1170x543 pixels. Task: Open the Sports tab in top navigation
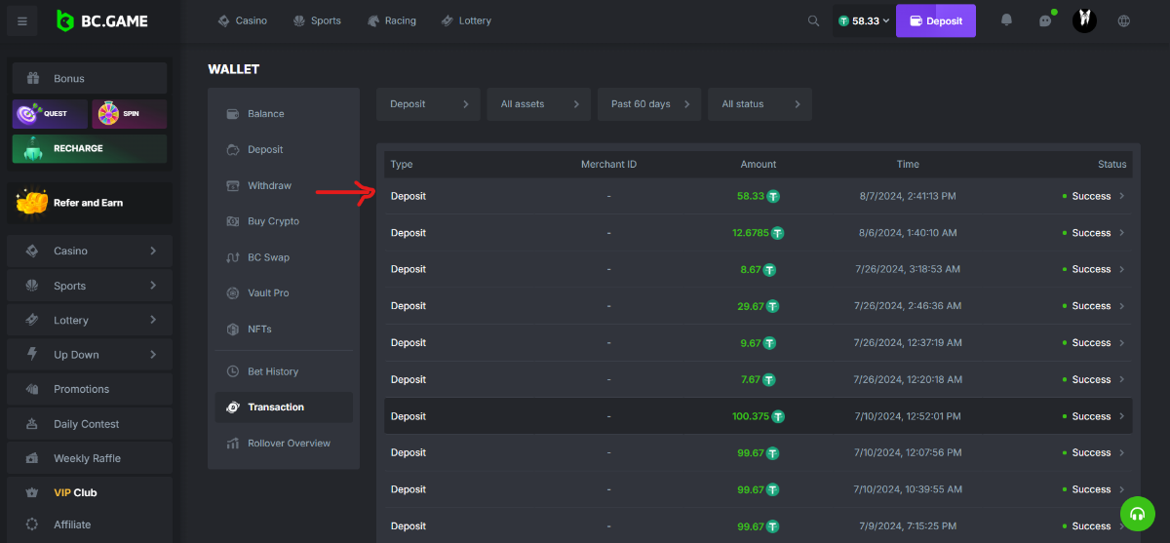pos(317,20)
